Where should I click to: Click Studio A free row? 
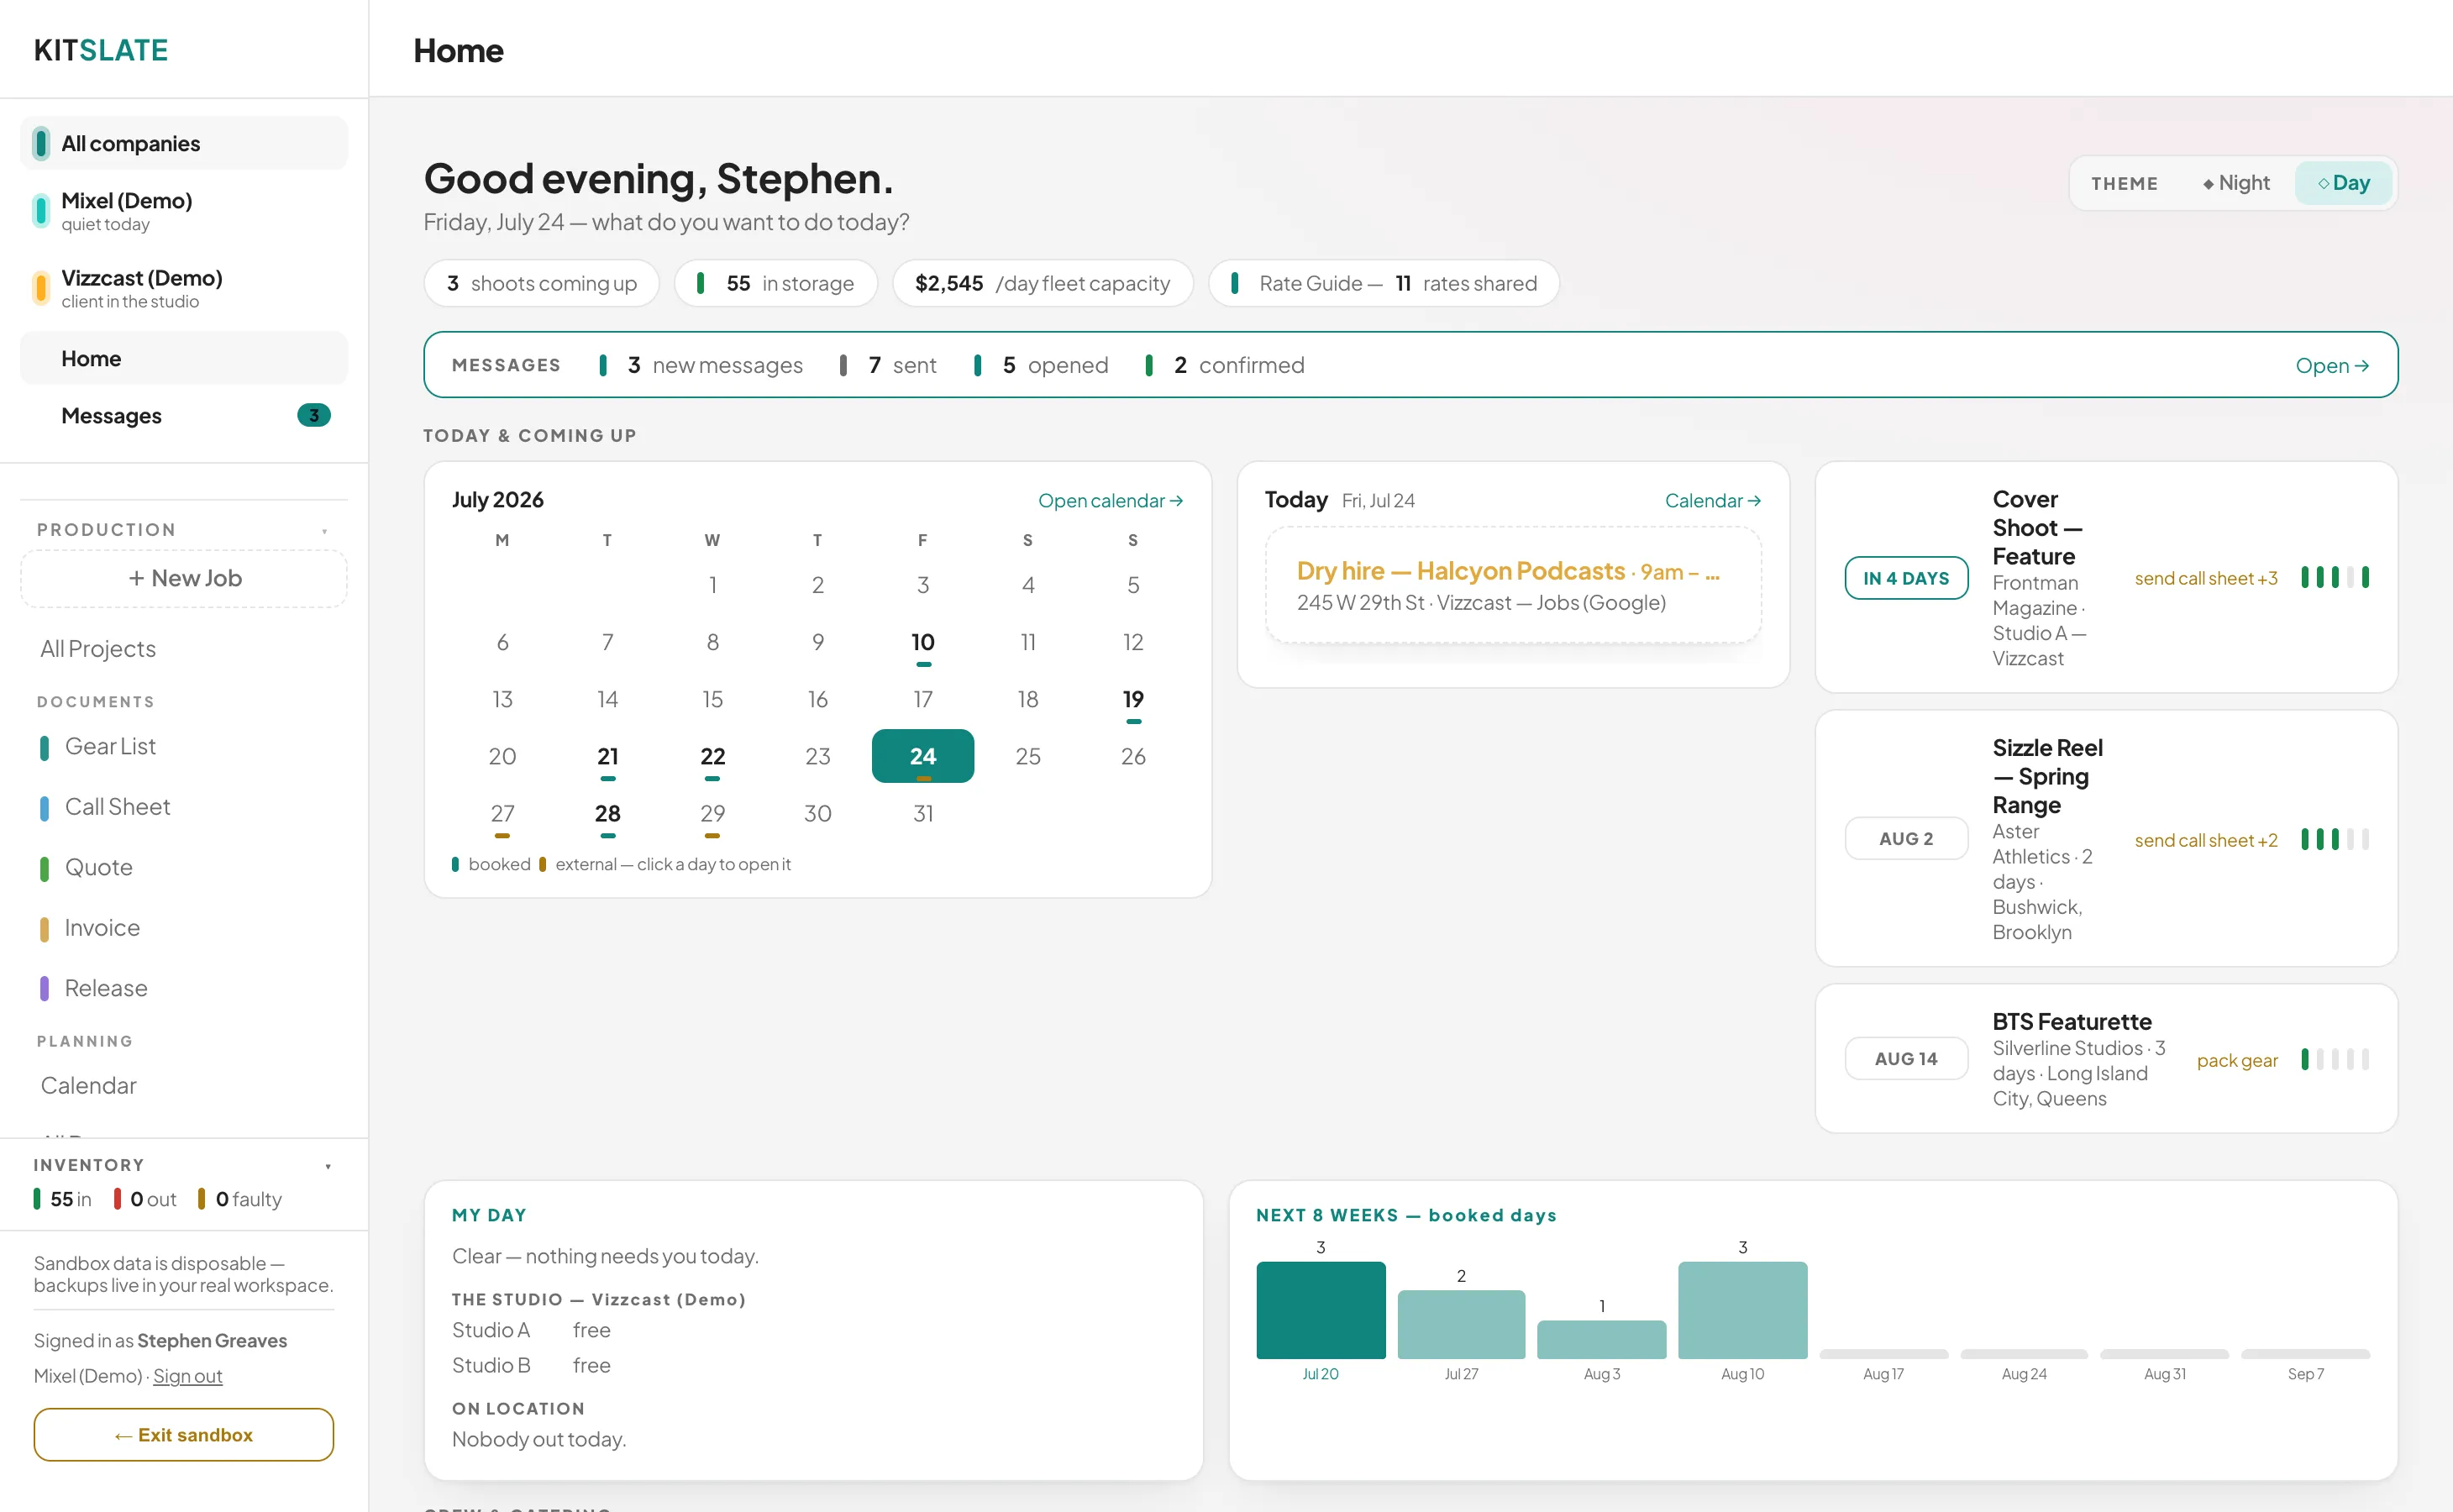pos(531,1330)
